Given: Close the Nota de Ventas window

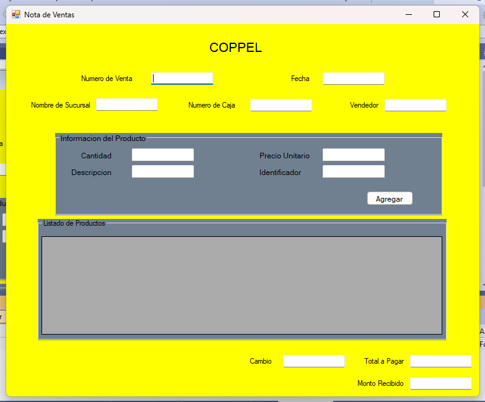Looking at the screenshot, I should (x=465, y=14).
